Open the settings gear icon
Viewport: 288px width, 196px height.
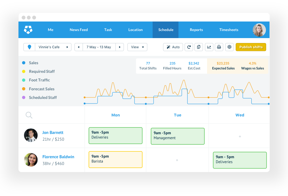(x=229, y=47)
